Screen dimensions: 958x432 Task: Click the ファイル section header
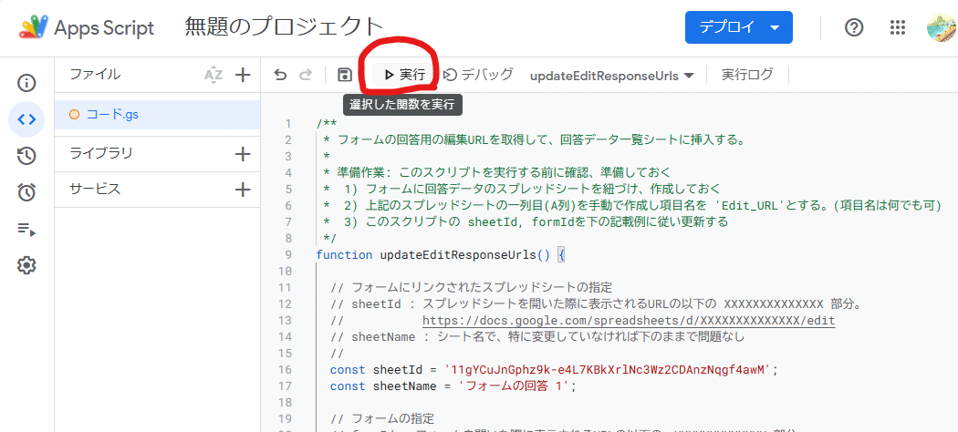click(x=95, y=75)
